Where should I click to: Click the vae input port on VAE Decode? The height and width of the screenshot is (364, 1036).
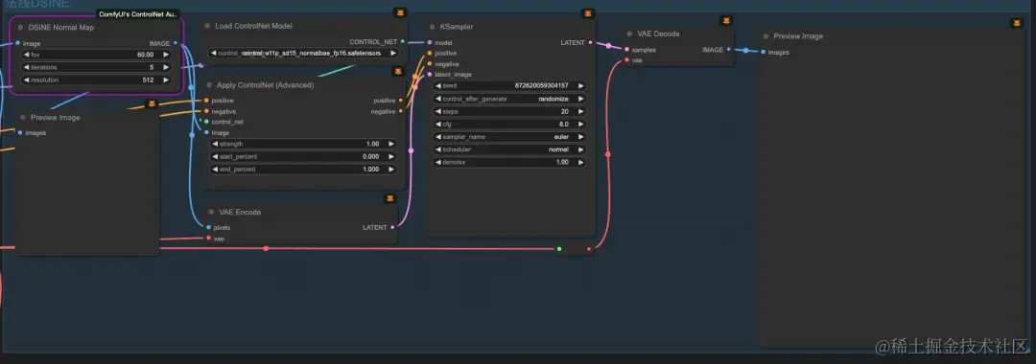point(626,60)
